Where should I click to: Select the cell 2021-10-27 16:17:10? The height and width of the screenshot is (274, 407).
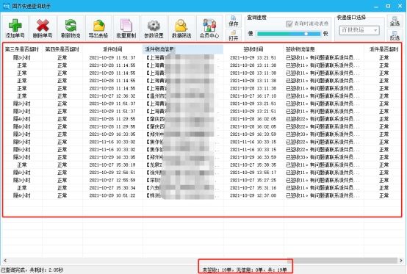pyautogui.click(x=253, y=96)
